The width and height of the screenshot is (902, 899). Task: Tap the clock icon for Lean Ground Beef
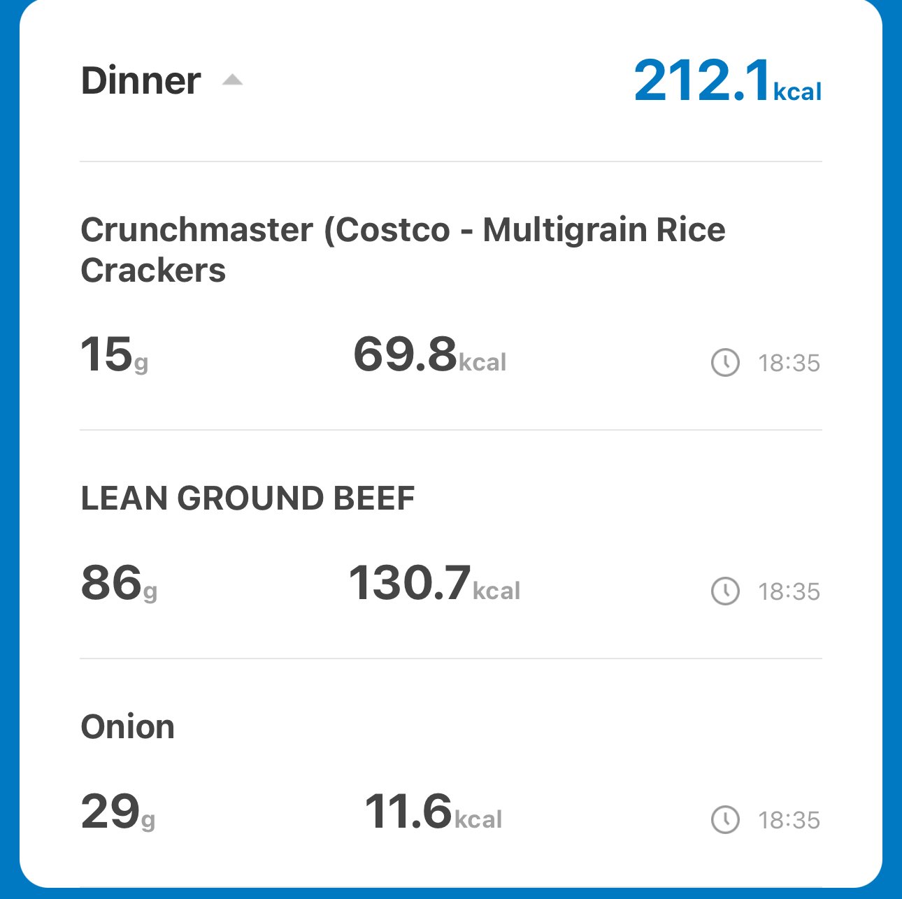point(725,591)
